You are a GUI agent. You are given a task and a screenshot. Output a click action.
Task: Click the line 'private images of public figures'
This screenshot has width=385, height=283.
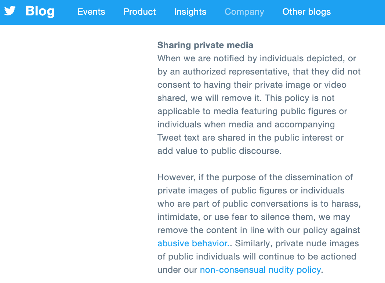pos(251,191)
